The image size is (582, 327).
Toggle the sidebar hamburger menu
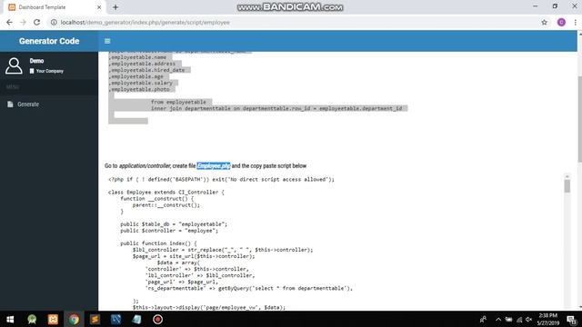(107, 41)
